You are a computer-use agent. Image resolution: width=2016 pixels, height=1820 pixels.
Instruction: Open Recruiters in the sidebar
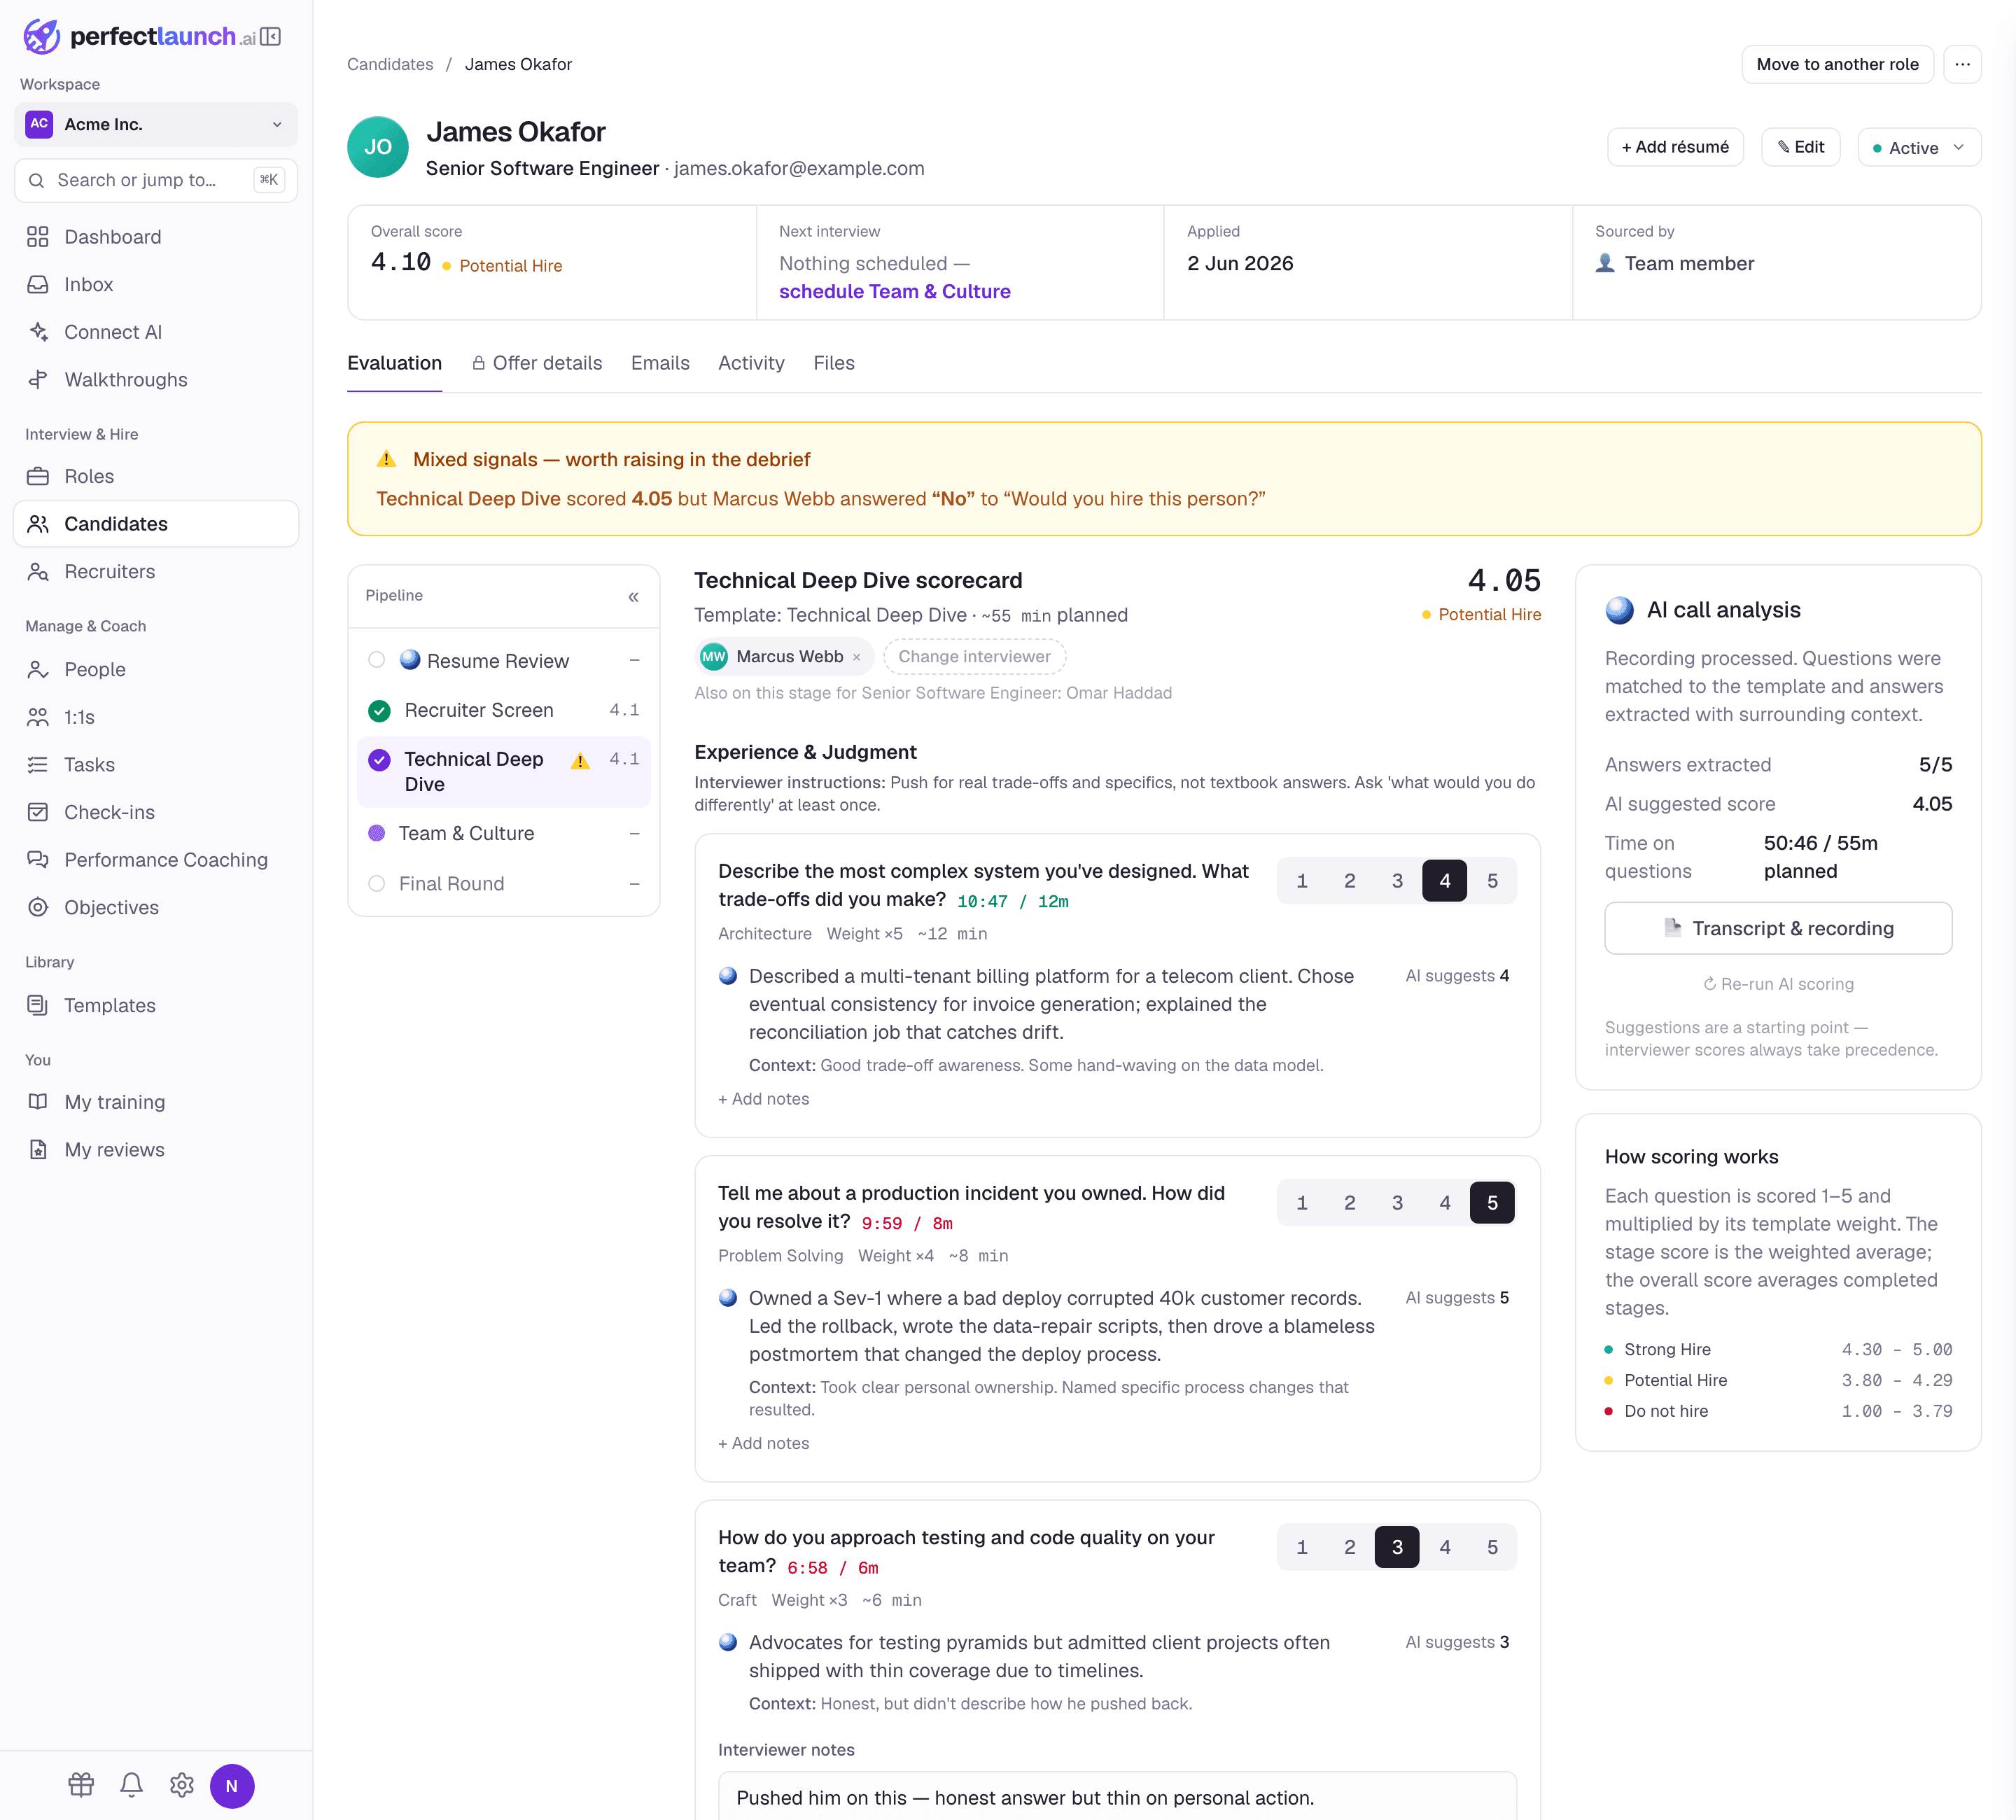(156, 572)
